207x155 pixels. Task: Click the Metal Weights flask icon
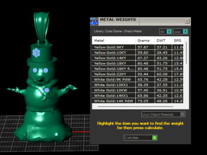94,22
